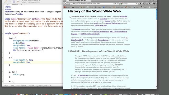Collapse the body rule fold marker

3,38
